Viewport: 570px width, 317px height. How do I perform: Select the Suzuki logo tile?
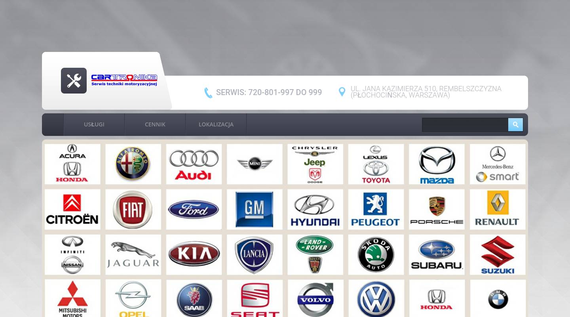click(x=498, y=255)
